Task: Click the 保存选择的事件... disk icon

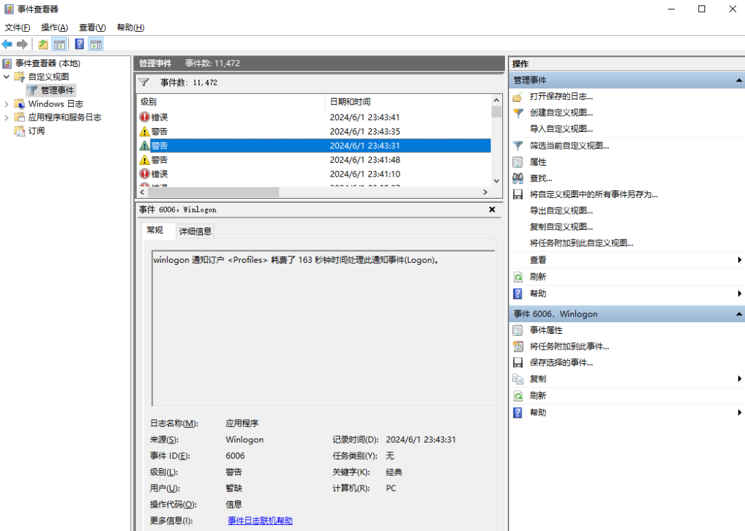Action: pos(518,363)
